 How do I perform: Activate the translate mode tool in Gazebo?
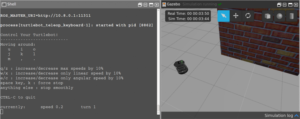coord(236,16)
